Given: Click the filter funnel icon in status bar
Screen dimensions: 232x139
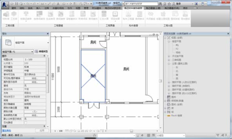Looking at the screenshot, I should pos(218,135).
